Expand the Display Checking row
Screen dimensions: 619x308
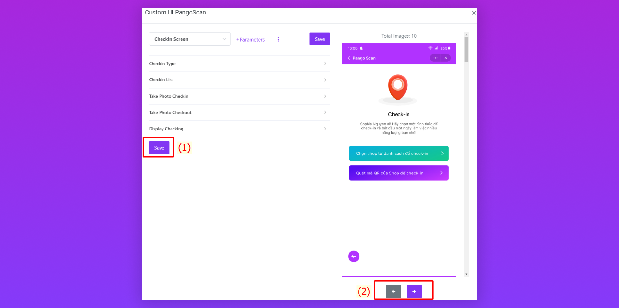click(239, 129)
